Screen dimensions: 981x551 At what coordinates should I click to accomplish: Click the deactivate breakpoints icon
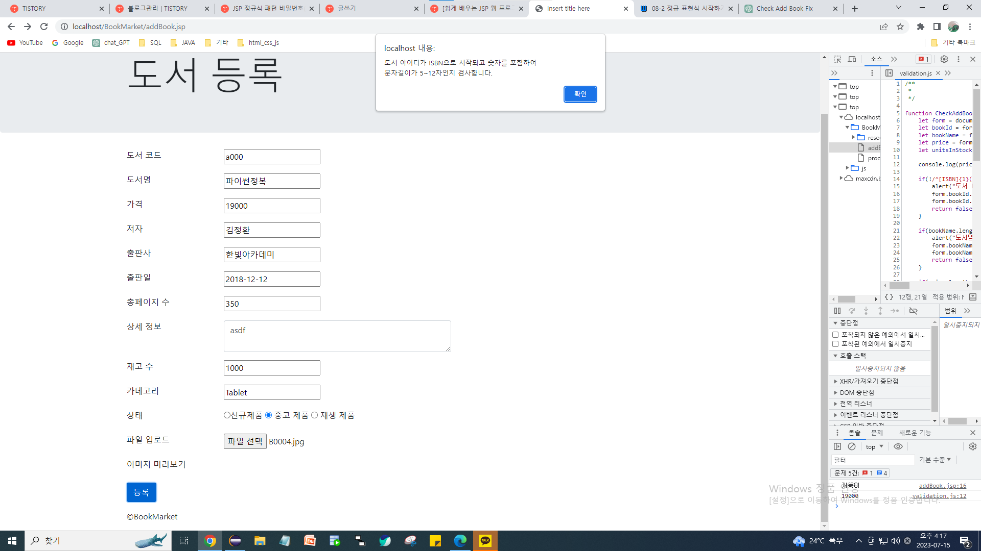click(914, 311)
